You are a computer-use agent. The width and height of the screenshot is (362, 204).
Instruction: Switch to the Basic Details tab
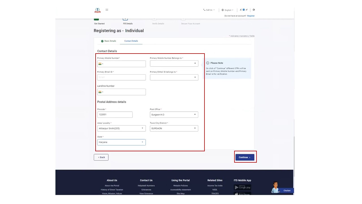(x=109, y=41)
